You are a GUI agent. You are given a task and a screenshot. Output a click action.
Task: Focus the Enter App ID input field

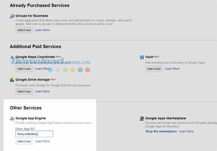coord(34,134)
